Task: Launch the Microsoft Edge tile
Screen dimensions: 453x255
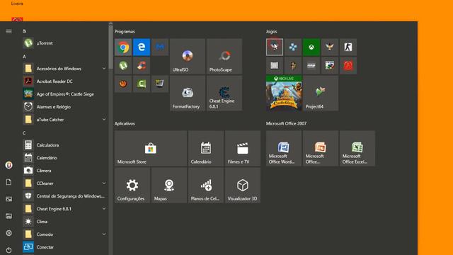Action: click(142, 47)
